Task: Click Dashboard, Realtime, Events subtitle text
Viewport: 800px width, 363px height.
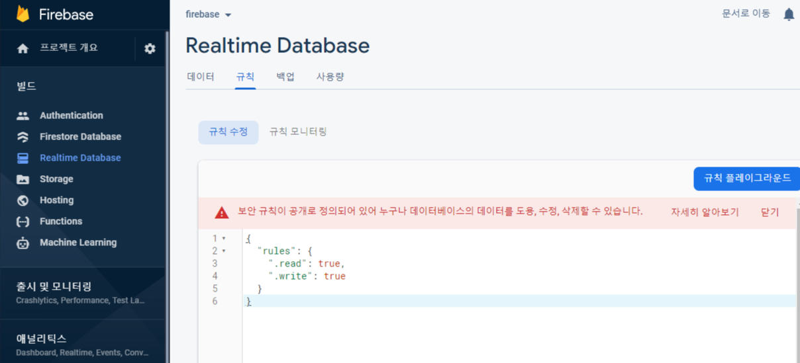Action: pos(82,353)
